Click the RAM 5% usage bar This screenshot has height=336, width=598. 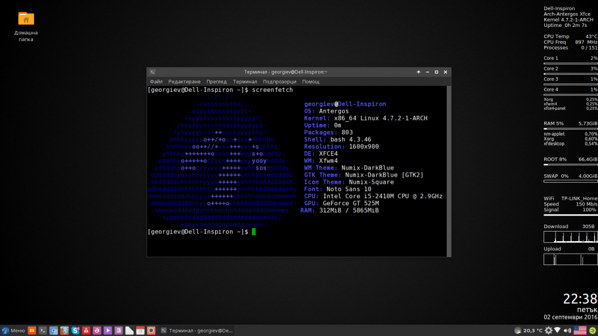570,129
